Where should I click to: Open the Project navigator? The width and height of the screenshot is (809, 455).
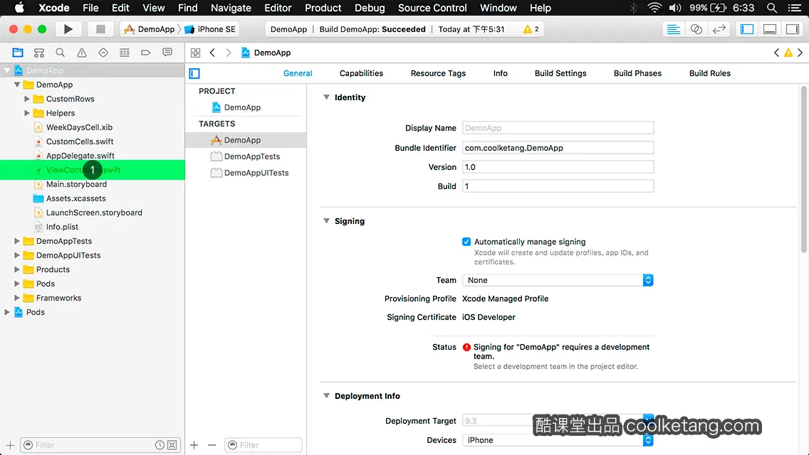[x=18, y=53]
